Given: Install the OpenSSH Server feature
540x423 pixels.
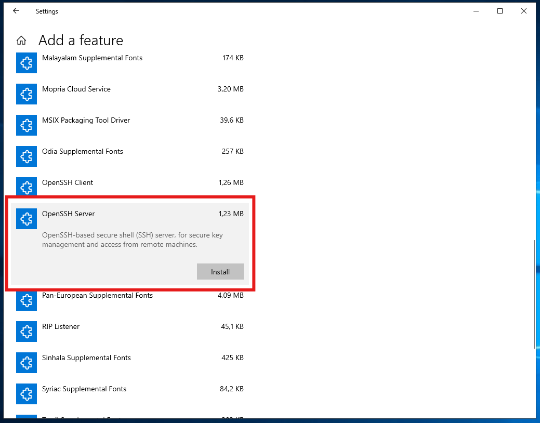Looking at the screenshot, I should [x=220, y=271].
